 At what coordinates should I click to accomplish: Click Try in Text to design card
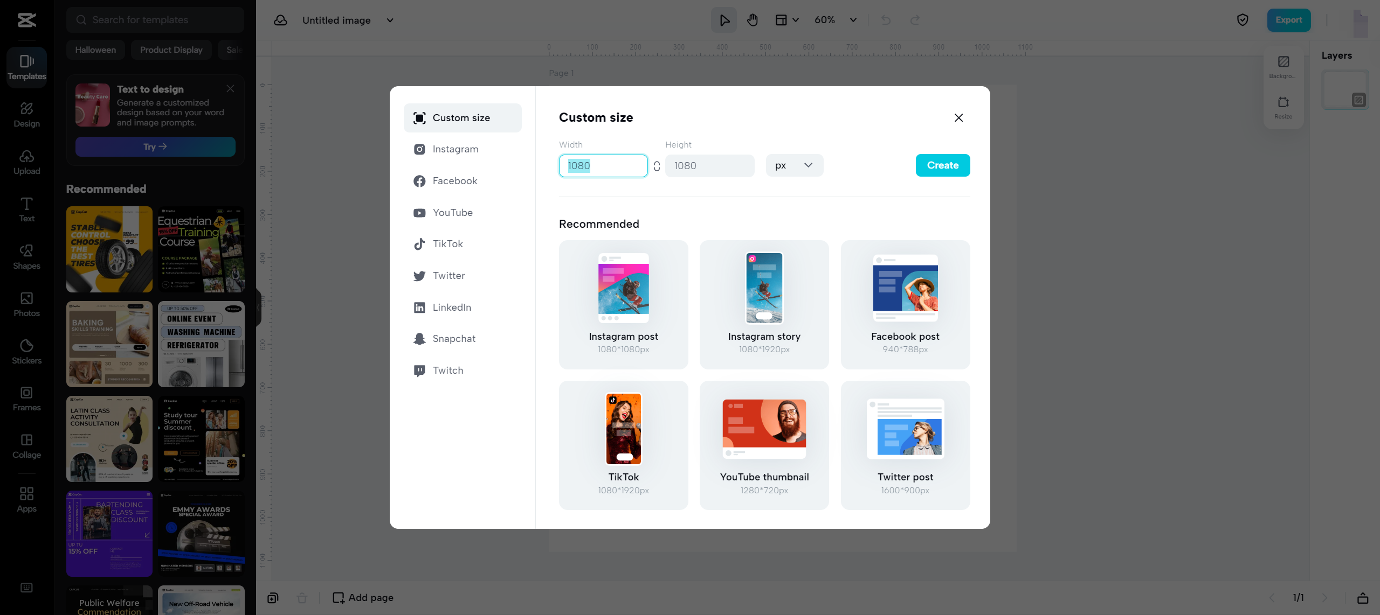click(155, 146)
